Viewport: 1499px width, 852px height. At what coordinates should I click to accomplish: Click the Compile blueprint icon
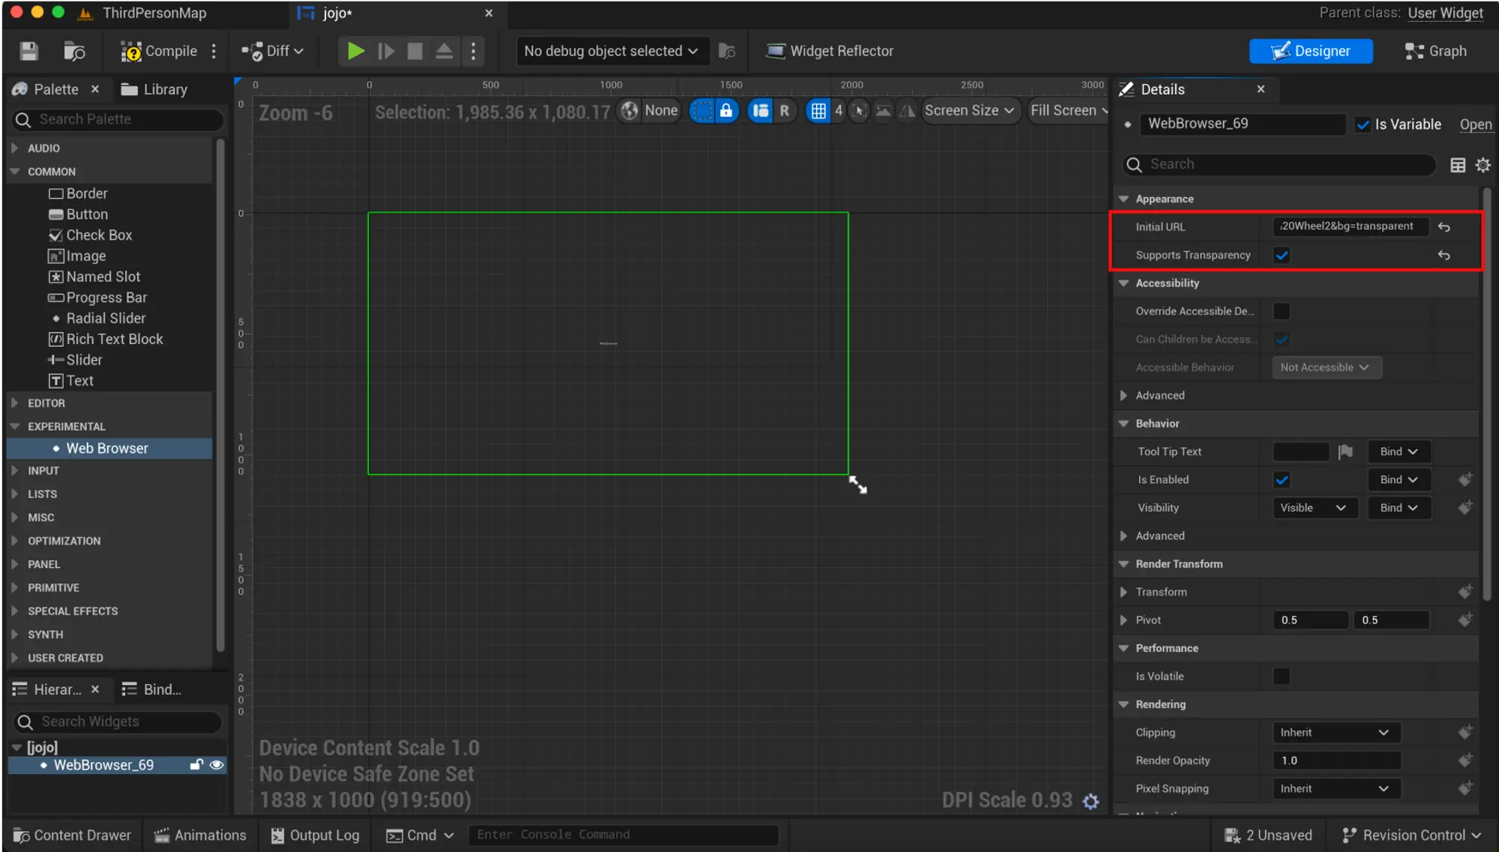130,51
